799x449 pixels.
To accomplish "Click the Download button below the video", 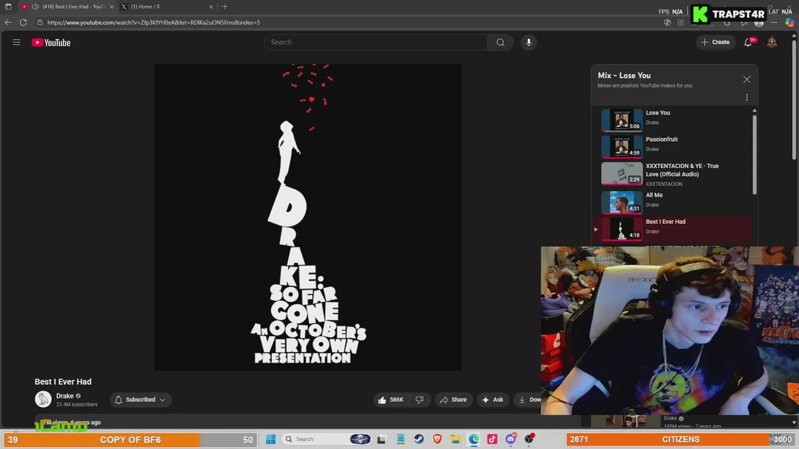I will point(528,400).
